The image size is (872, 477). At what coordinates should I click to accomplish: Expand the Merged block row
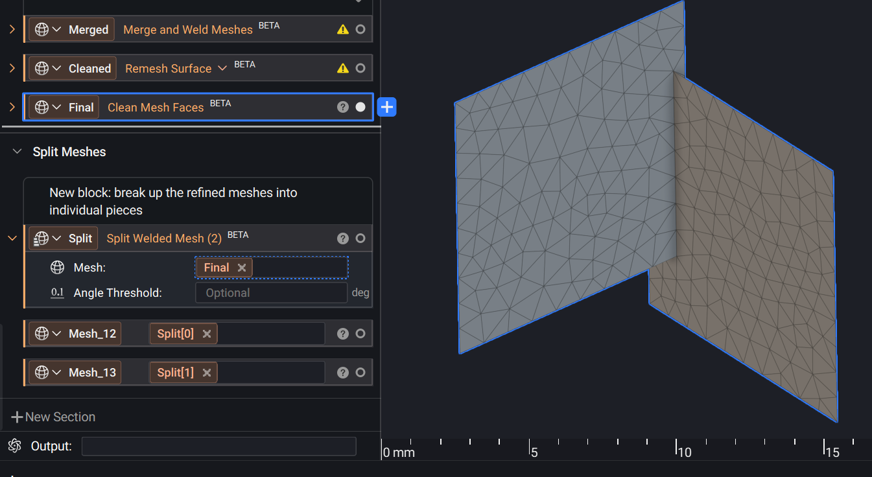tap(12, 30)
